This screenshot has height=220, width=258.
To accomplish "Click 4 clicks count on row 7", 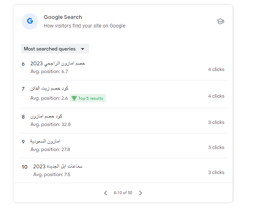I will (216, 96).
